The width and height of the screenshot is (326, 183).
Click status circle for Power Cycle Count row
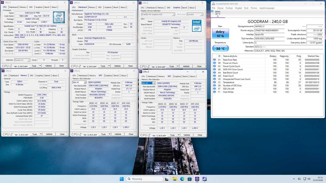(215, 66)
